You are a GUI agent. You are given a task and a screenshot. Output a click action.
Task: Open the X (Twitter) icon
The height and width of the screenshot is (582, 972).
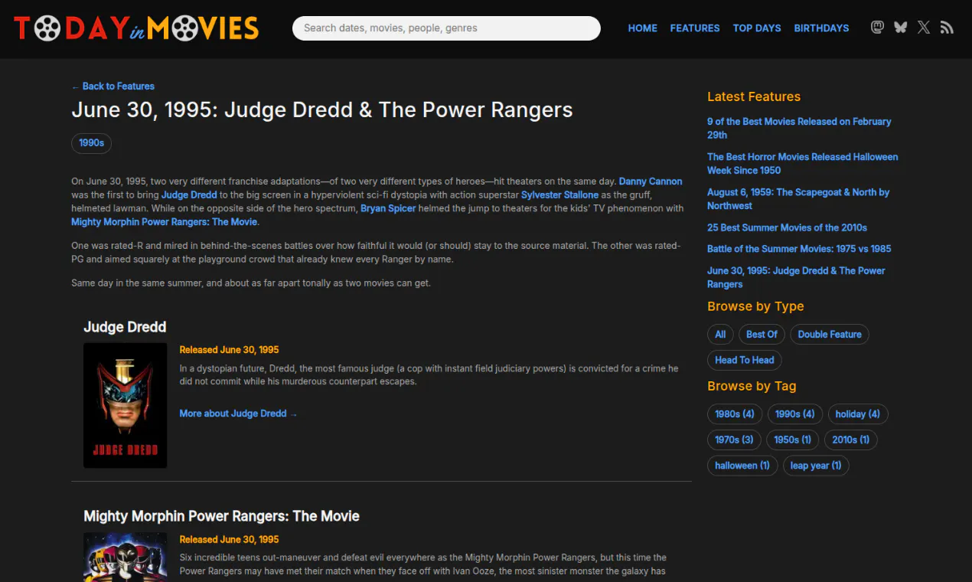pos(924,28)
